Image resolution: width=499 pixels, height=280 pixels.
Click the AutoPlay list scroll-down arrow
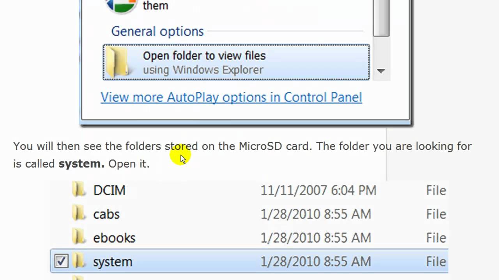point(381,71)
